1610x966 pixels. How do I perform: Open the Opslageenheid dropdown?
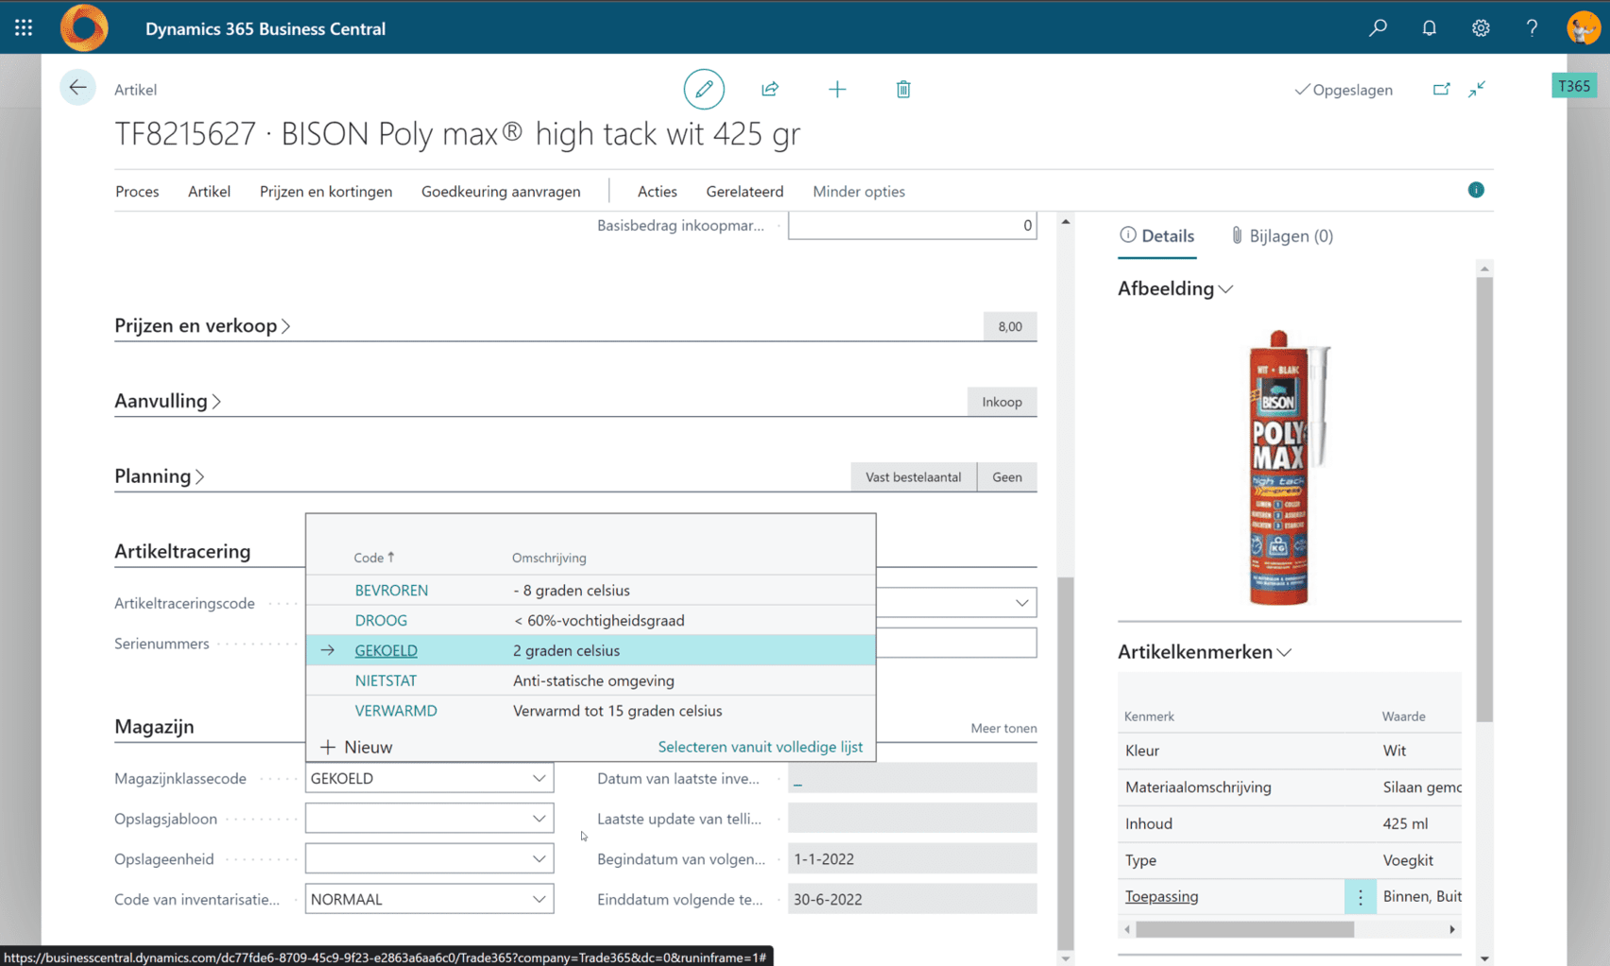point(539,859)
